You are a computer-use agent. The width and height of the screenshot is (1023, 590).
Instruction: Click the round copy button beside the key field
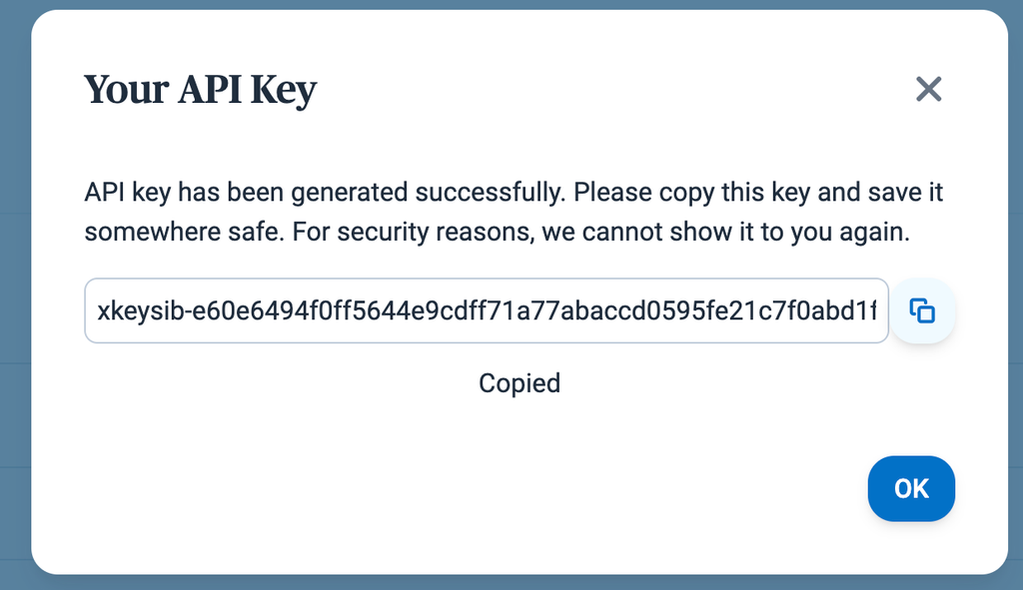922,310
